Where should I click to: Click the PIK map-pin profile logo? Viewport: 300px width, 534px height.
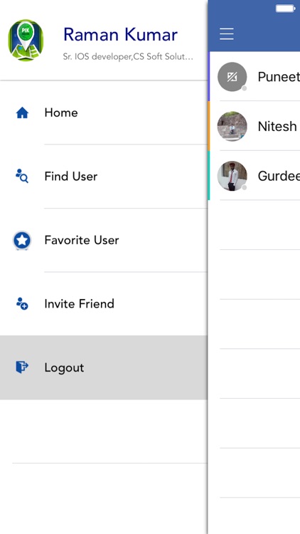(26, 40)
